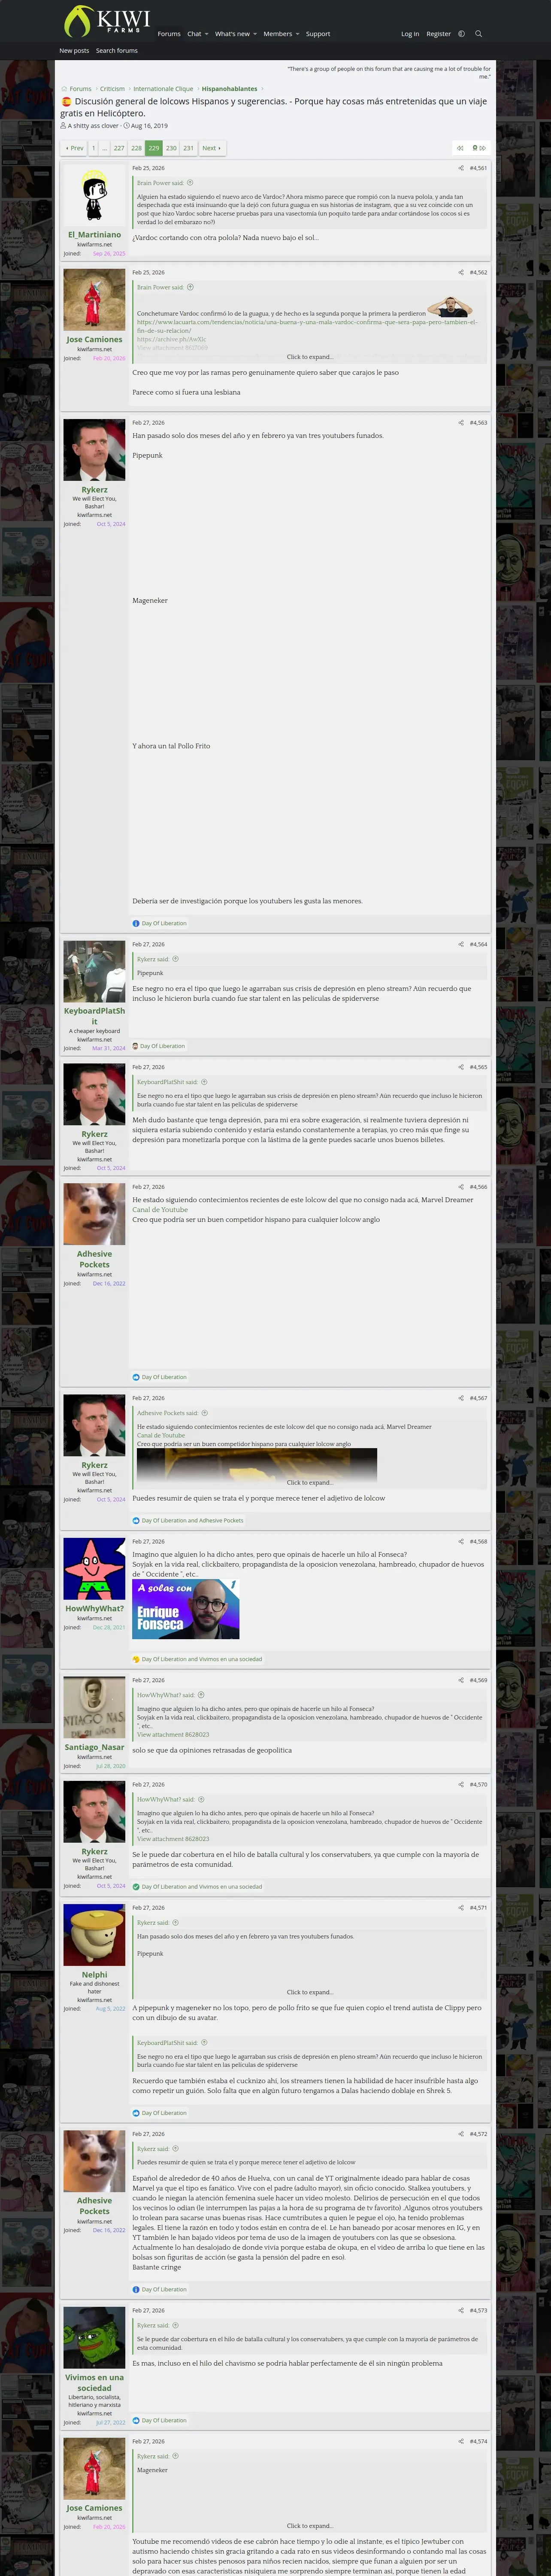Click share icon on post #4,563
Viewport: 551px width, 2576px height.
click(461, 422)
